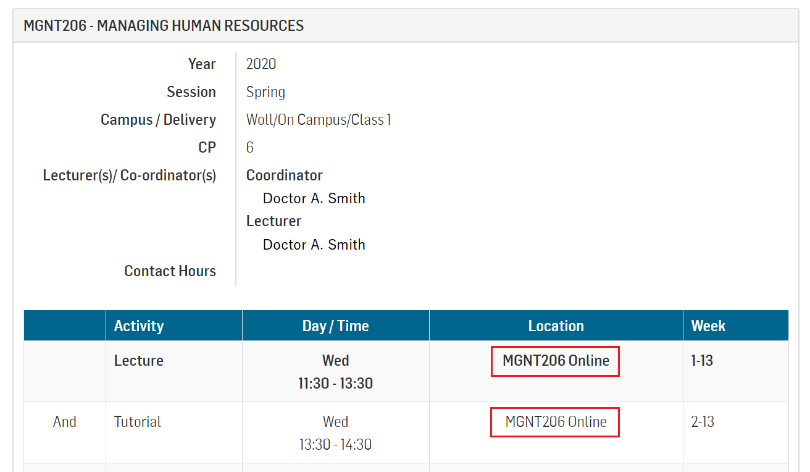Click the 11:30 - 13:30 lecture time

coord(335,383)
